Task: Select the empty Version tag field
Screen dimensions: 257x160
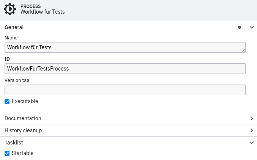Action: [125, 90]
